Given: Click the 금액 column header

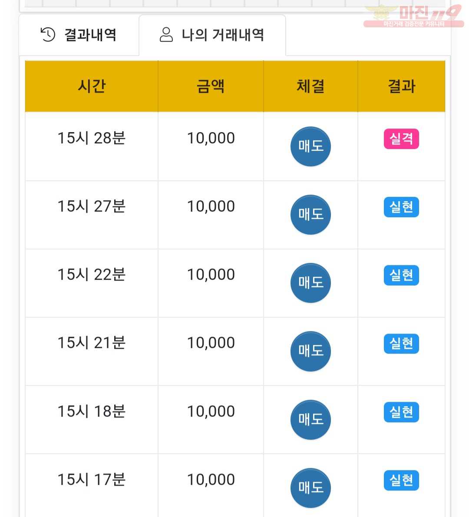Looking at the screenshot, I should [211, 86].
